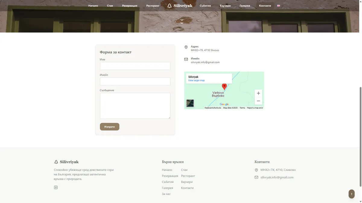362x203 pixels.
Task: Zoom out on the map
Action: 258,101
